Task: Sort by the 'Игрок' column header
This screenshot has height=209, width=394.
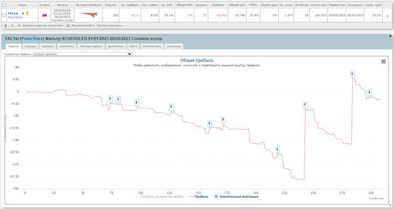Action: click(23, 5)
